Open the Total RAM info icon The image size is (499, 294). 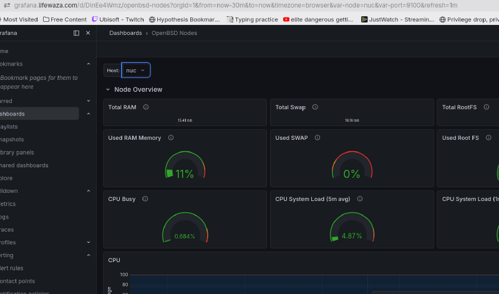point(146,107)
